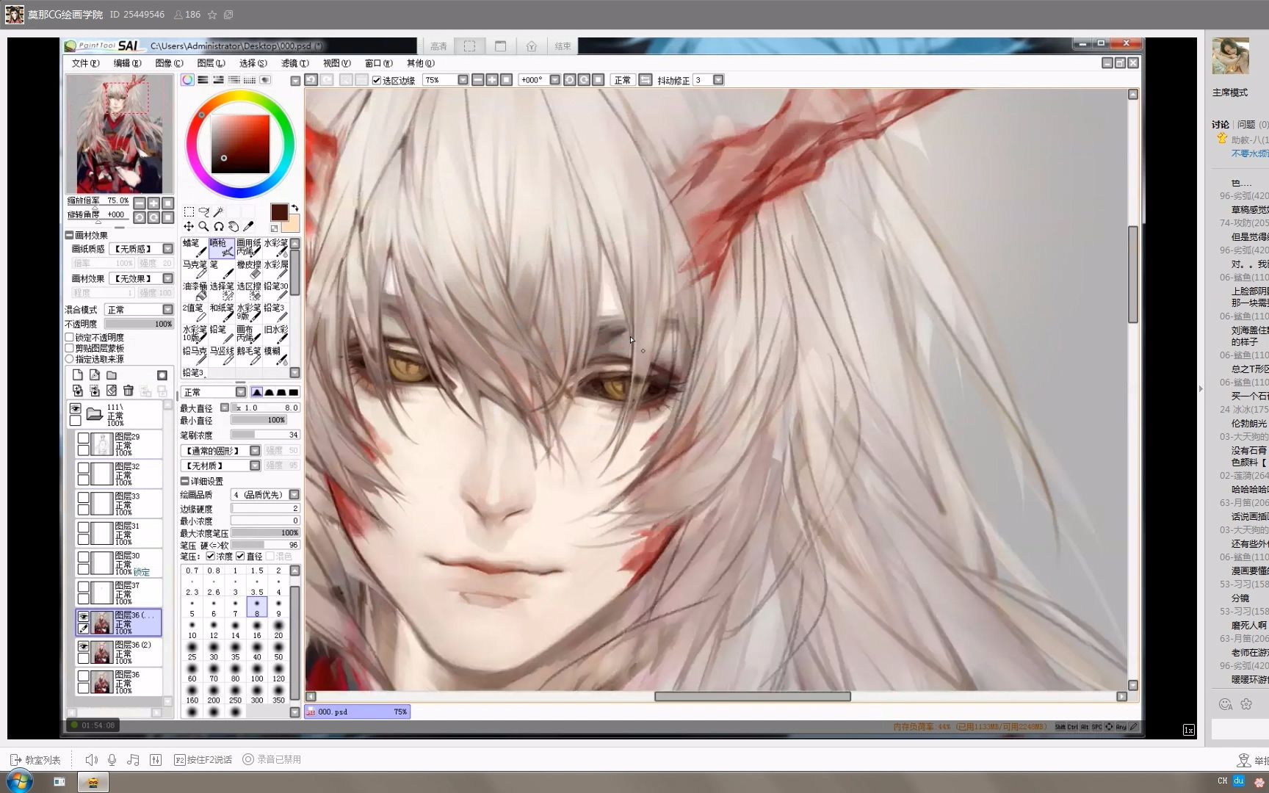The height and width of the screenshot is (793, 1269).
Task: Open the 编辑 Edit menu
Action: coord(127,63)
